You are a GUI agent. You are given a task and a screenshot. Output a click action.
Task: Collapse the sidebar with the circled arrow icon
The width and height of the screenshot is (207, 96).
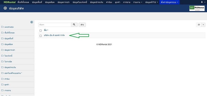tap(32, 22)
